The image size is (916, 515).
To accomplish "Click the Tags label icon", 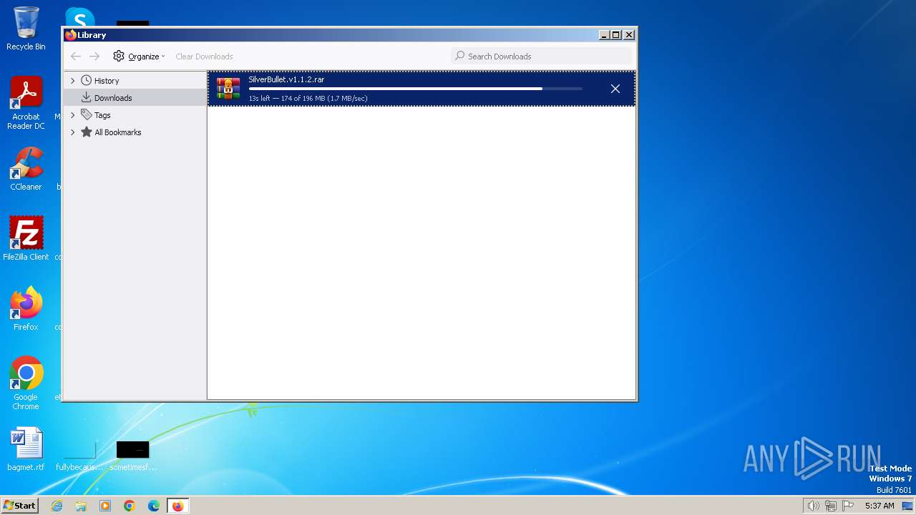I will click(87, 115).
